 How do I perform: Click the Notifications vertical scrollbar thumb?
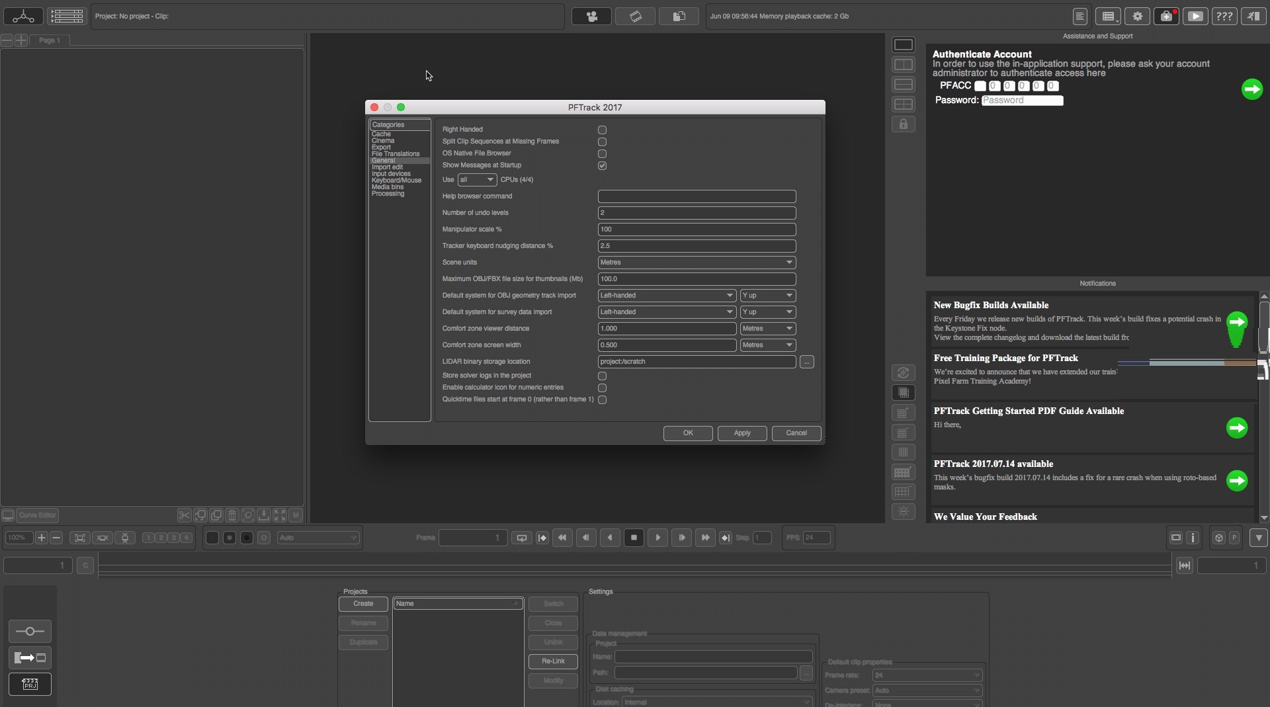(x=1263, y=327)
